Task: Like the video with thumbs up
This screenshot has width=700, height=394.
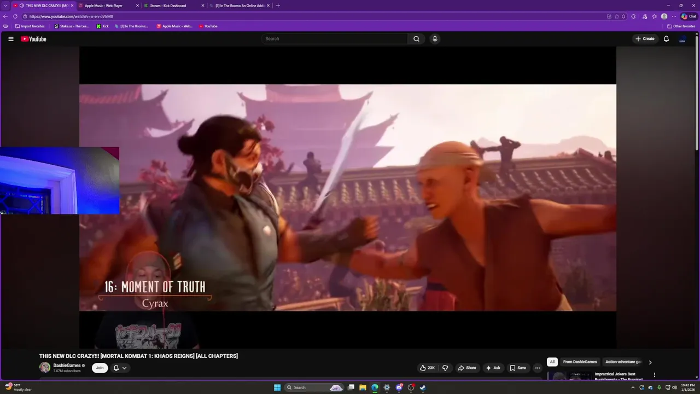Action: (x=427, y=368)
